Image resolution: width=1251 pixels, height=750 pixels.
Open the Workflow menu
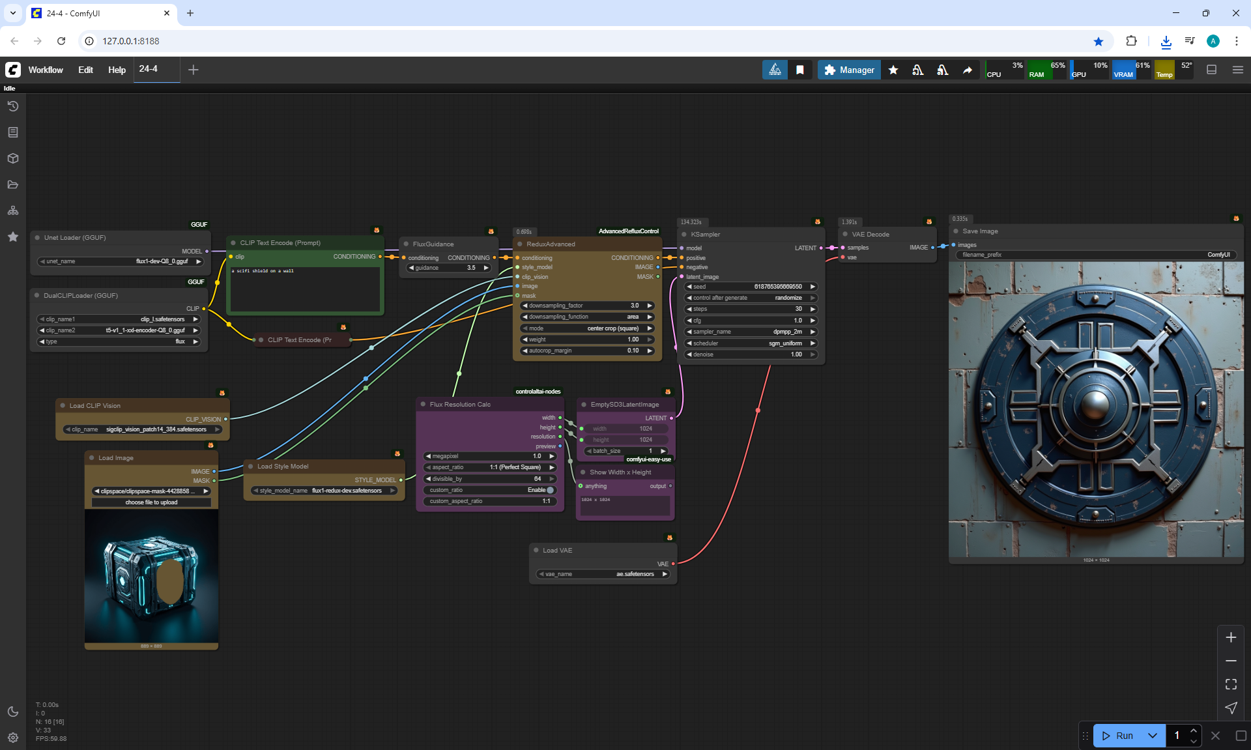pyautogui.click(x=46, y=70)
